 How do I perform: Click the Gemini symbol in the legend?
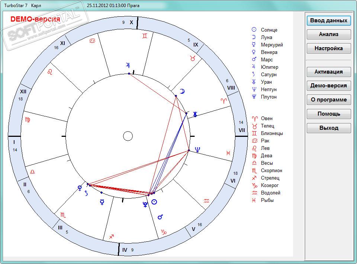pyautogui.click(x=254, y=133)
